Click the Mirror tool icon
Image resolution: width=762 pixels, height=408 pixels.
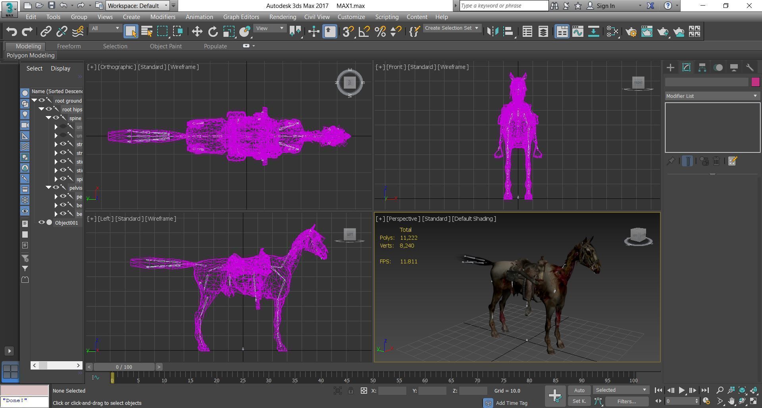click(x=493, y=32)
